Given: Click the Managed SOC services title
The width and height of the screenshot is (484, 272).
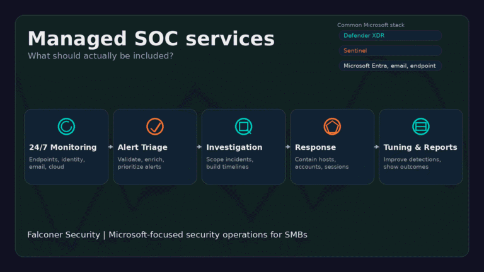Looking at the screenshot, I should click(151, 38).
